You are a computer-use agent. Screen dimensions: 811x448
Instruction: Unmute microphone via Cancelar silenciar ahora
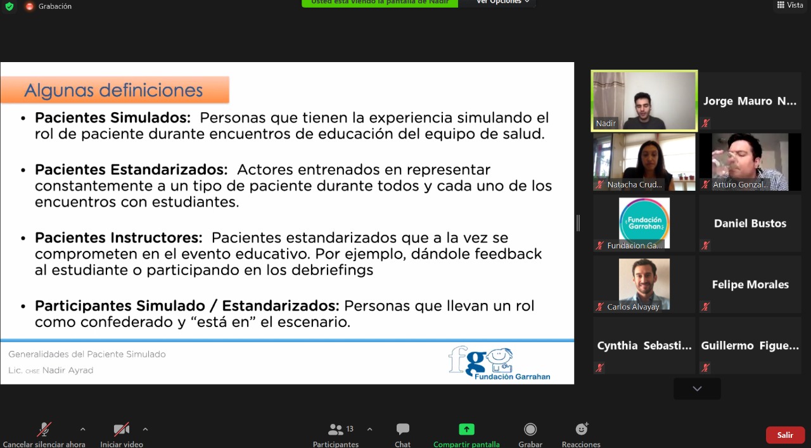coord(44,430)
